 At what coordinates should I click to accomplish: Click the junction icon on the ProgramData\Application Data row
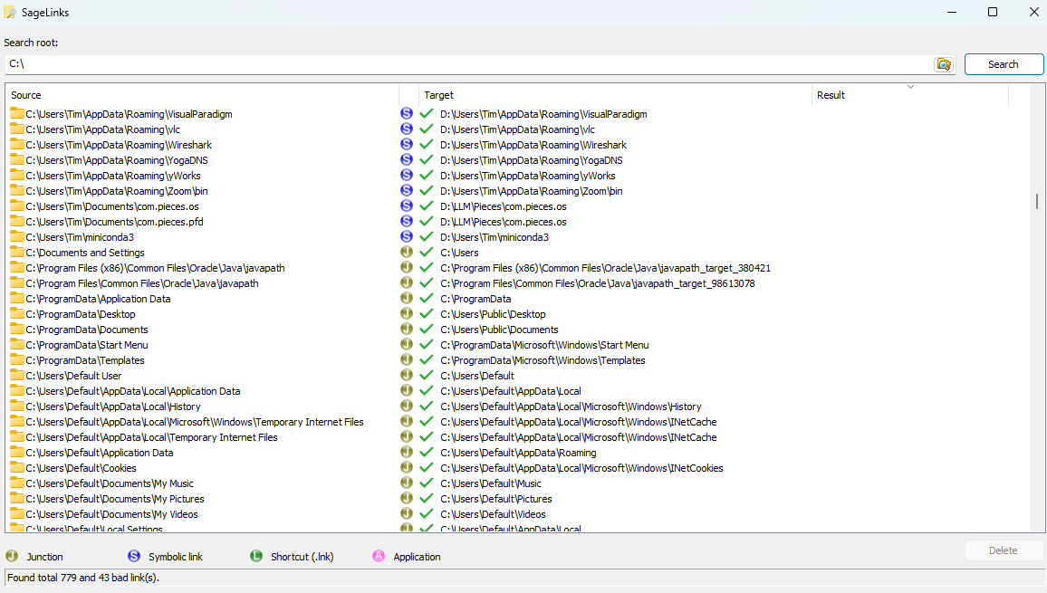click(407, 298)
